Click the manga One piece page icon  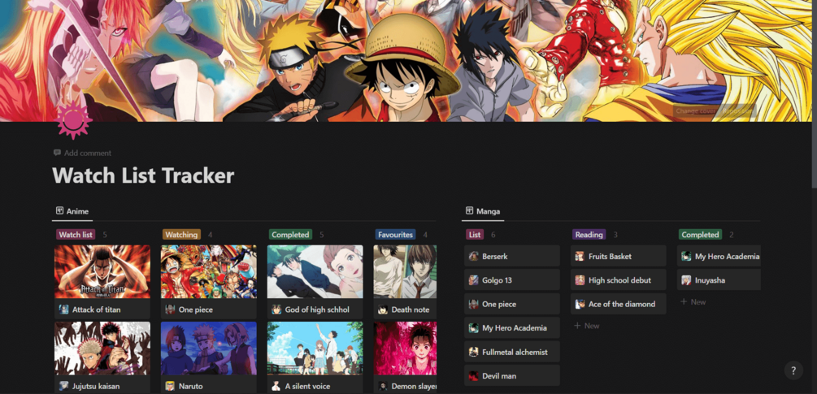(474, 304)
